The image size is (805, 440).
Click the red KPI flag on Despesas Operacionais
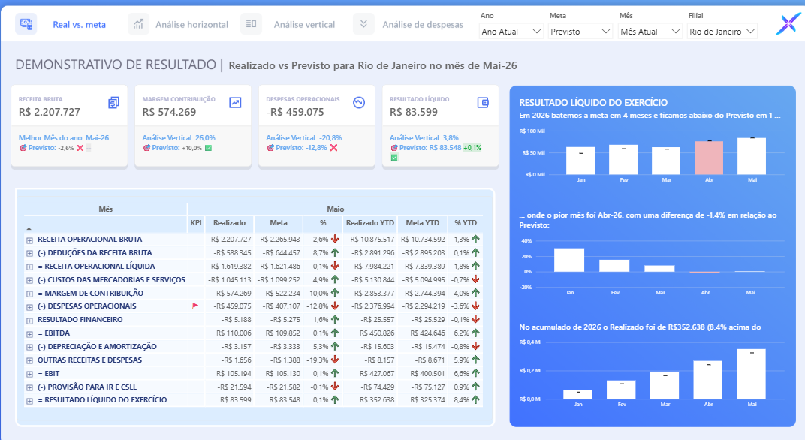(195, 306)
